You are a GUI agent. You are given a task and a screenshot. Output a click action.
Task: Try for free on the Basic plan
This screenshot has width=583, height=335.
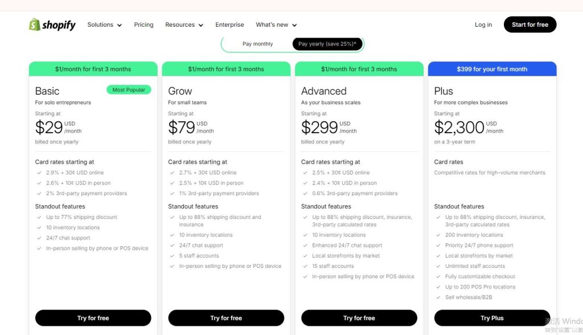(93, 318)
